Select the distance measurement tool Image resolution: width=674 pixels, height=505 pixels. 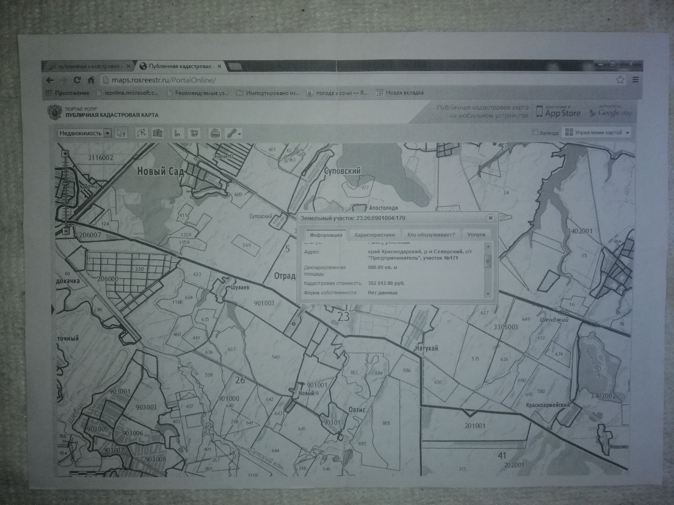(x=178, y=133)
